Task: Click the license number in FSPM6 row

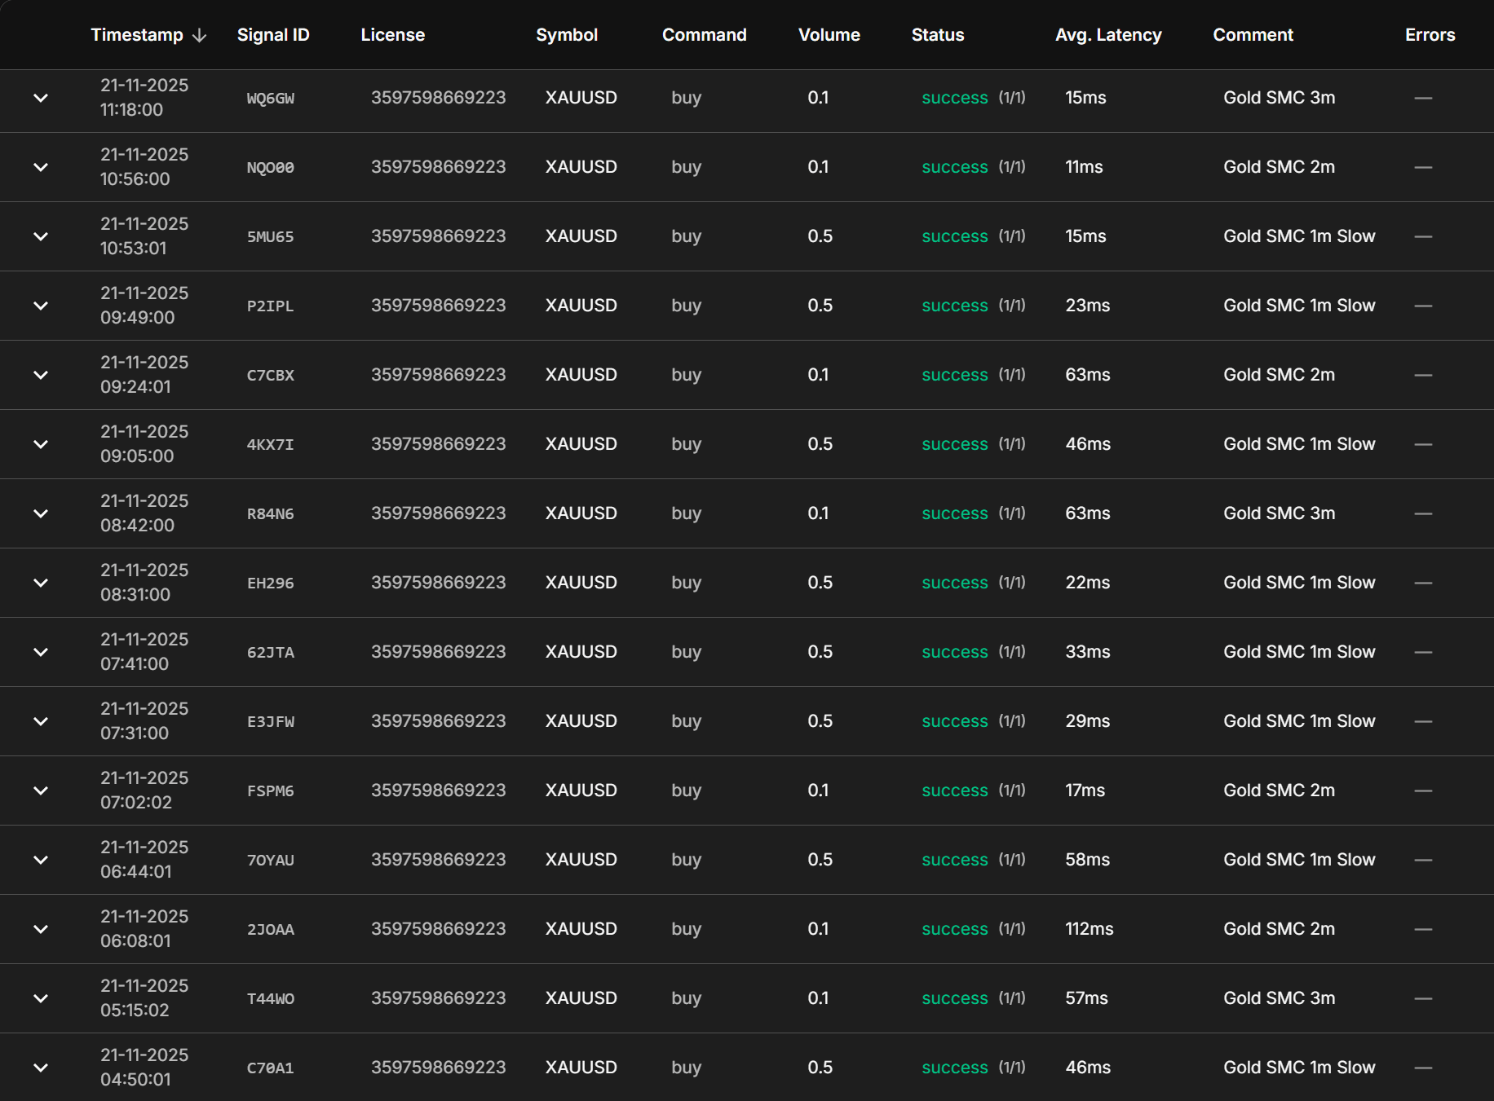Action: [439, 791]
